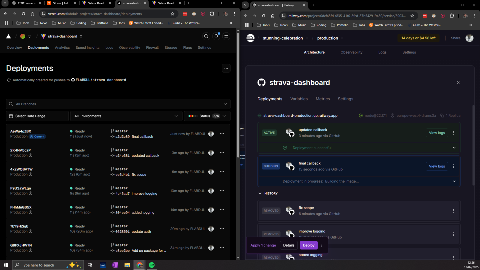This screenshot has width=480, height=270.
Task: Reload the Railway browser page
Action: point(264,16)
